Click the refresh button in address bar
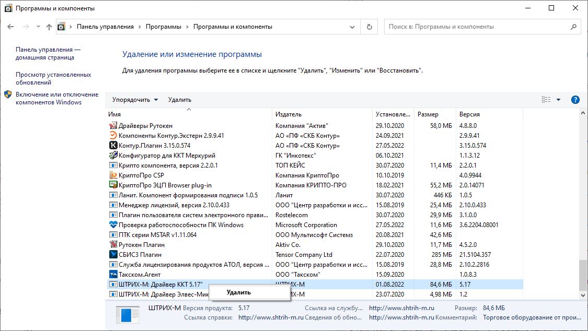588x331 pixels. [x=370, y=27]
